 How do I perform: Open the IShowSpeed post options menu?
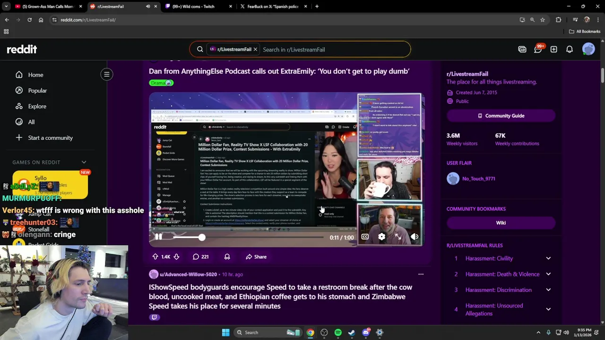tap(421, 274)
